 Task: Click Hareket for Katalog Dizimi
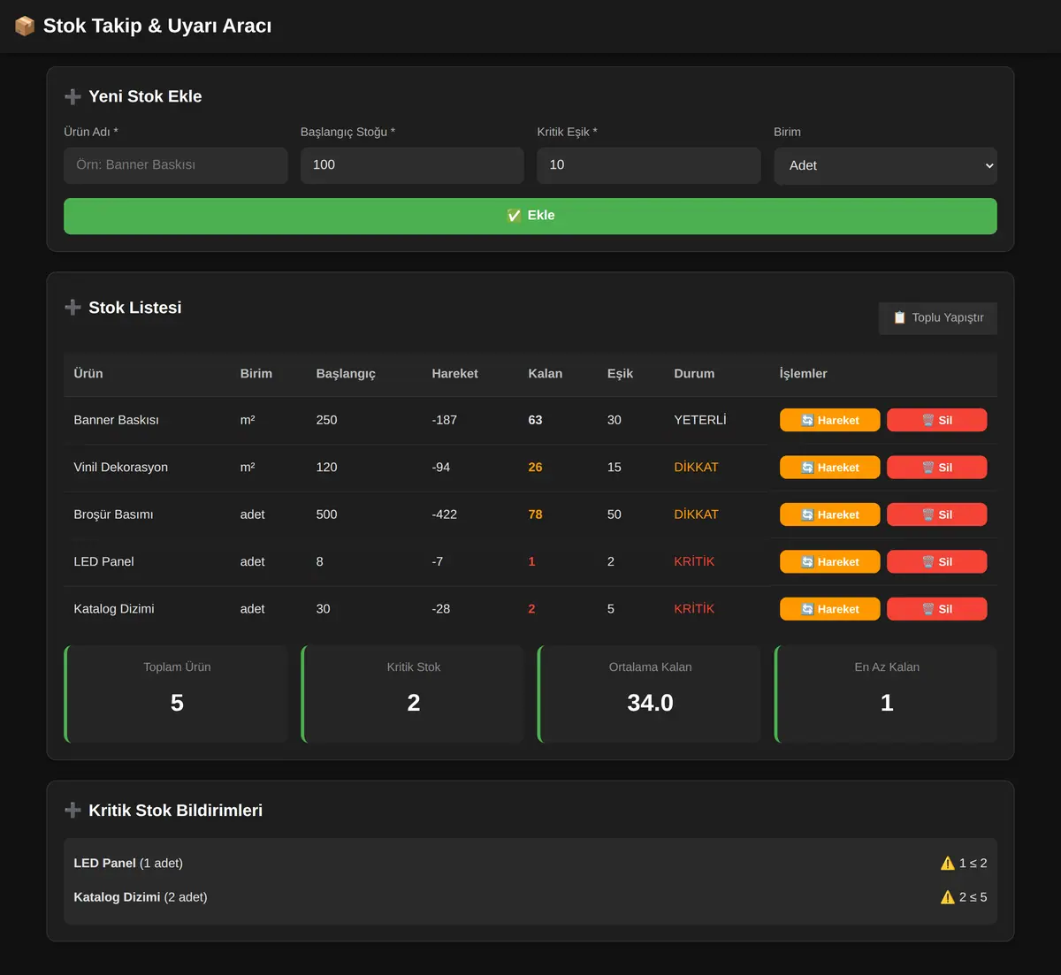pyautogui.click(x=830, y=609)
